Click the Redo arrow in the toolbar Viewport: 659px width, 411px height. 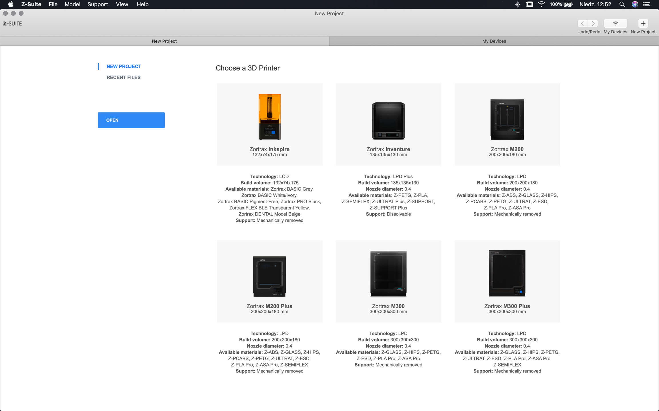click(x=593, y=23)
